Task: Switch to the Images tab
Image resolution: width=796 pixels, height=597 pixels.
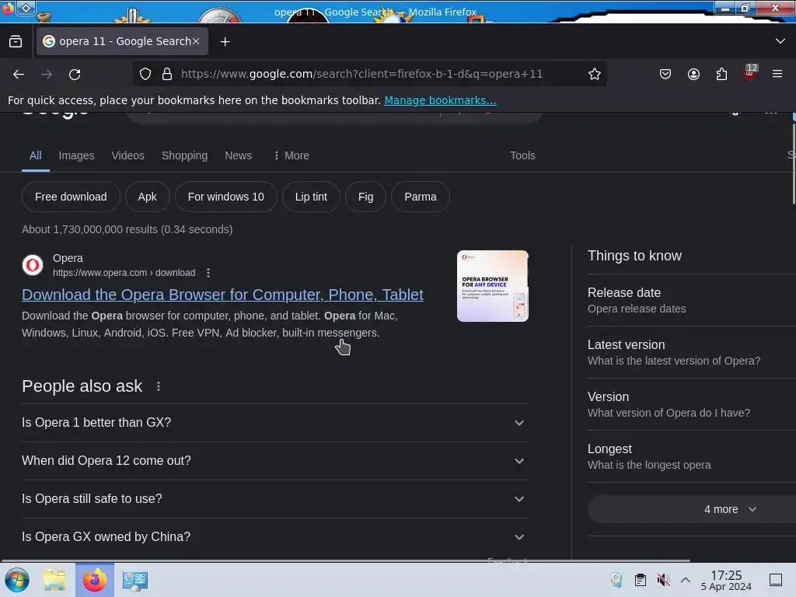Action: pyautogui.click(x=77, y=155)
